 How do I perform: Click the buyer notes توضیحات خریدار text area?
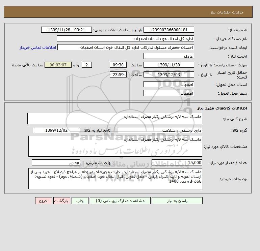click(115, 179)
